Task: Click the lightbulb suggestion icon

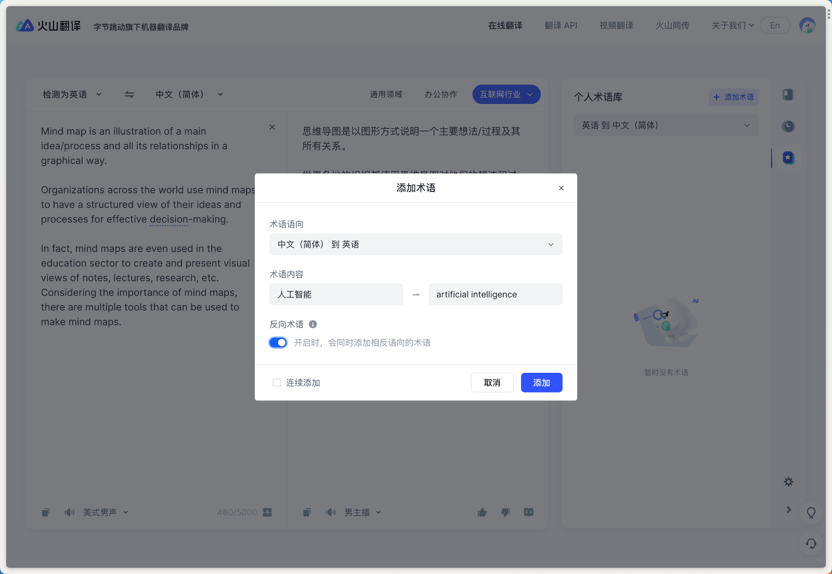Action: click(811, 513)
